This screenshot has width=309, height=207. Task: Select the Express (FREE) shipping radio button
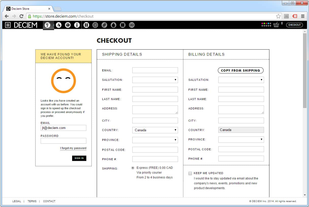[133, 168]
